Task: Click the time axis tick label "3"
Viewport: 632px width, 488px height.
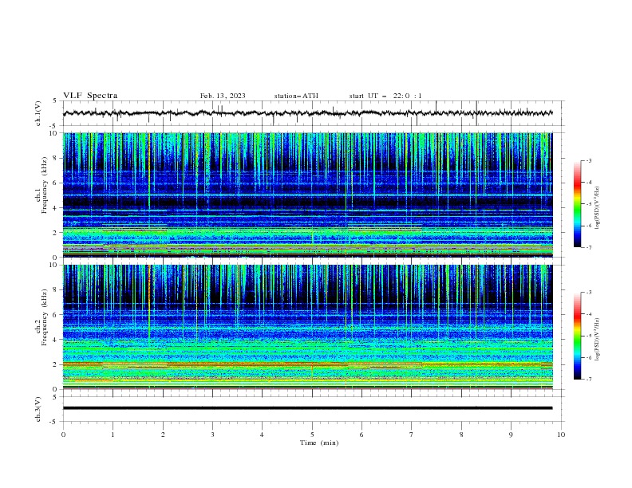Action: click(x=213, y=435)
